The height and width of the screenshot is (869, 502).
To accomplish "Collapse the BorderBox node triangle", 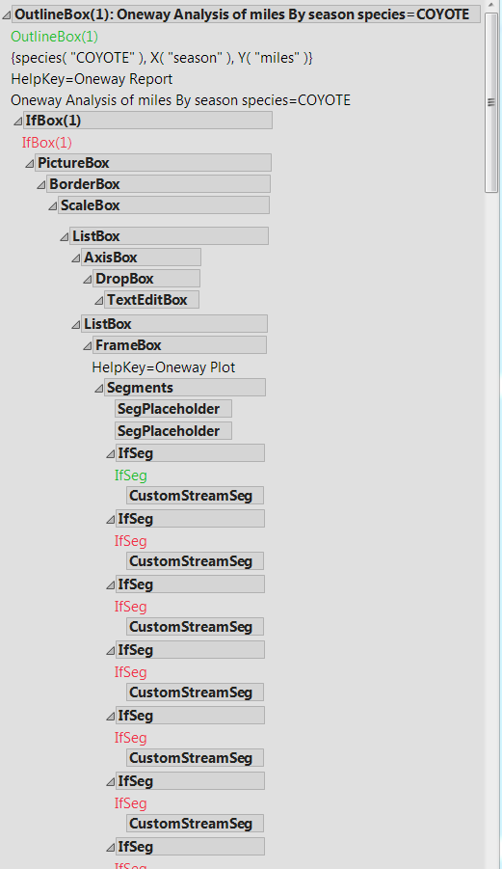I will tap(41, 185).
